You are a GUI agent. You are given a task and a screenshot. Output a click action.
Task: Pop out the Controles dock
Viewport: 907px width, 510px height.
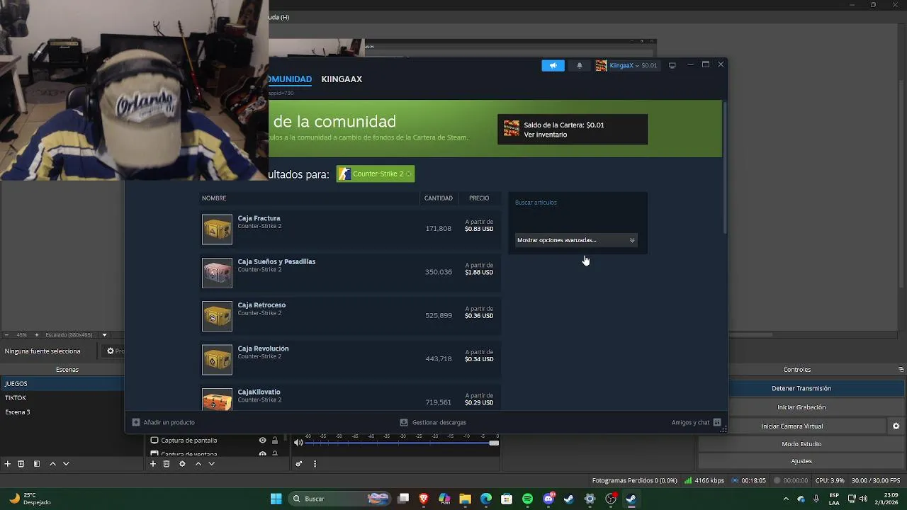pyautogui.click(x=901, y=370)
